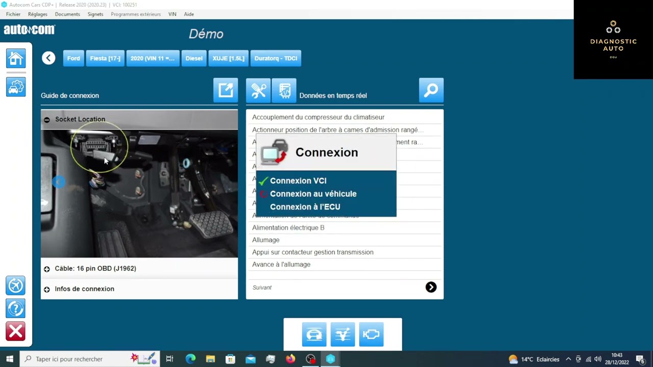Go back with the white arrow
The width and height of the screenshot is (653, 367).
coord(48,58)
